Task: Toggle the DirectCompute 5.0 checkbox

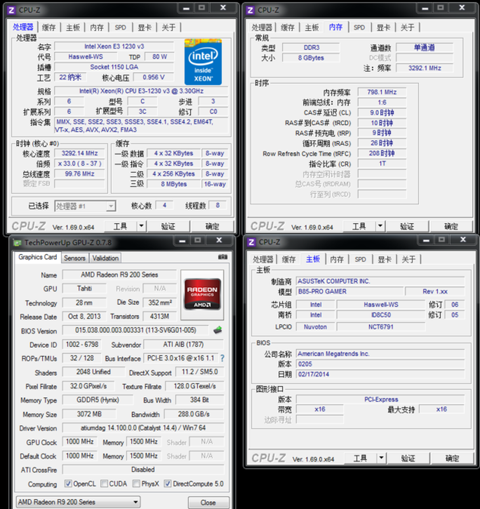Action: [x=168, y=484]
